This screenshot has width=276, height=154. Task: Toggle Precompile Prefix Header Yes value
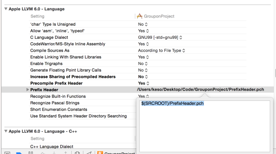coord(143,83)
